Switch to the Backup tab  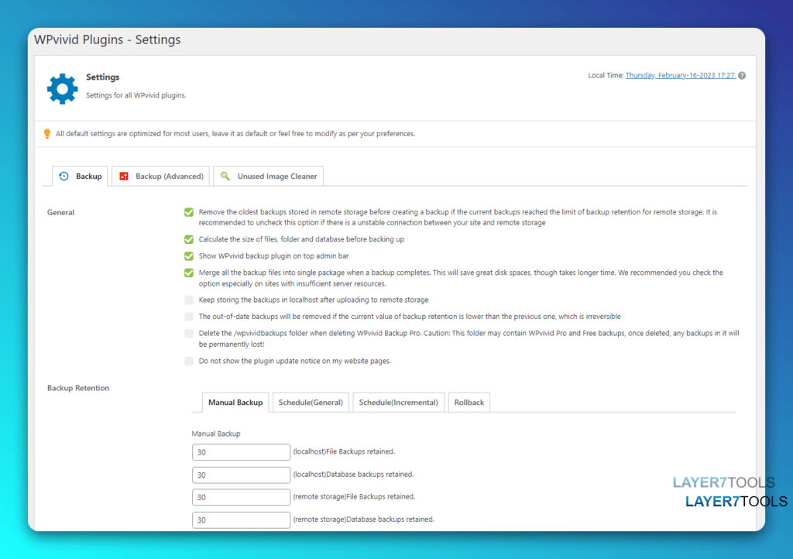tap(80, 176)
